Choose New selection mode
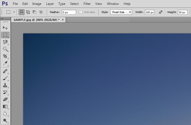Screen dimensions: 191x125 [x=22, y=12]
